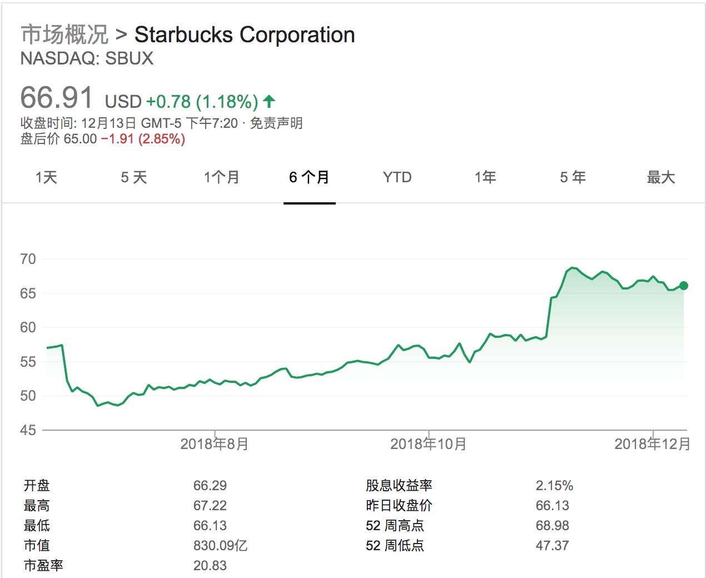Click the green up arrow price indicator
The width and height of the screenshot is (706, 578).
click(269, 101)
